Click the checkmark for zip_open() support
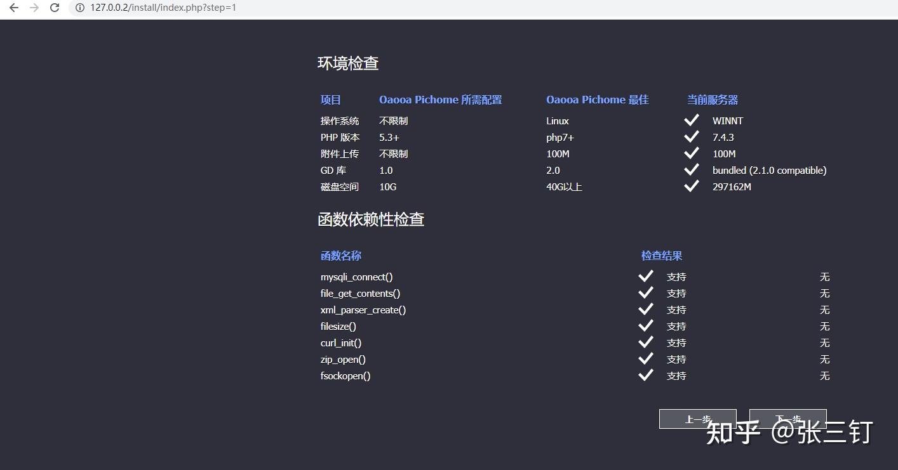 (x=645, y=358)
